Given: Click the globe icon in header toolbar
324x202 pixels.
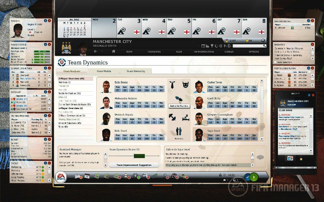Looking at the screenshot, I should pos(220,46).
